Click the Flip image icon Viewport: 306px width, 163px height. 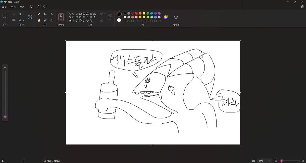pyautogui.click(x=20, y=20)
